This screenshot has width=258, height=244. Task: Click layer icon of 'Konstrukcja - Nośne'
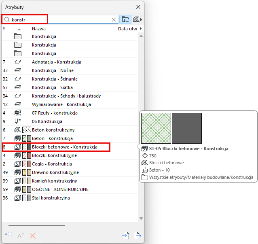pos(18,70)
